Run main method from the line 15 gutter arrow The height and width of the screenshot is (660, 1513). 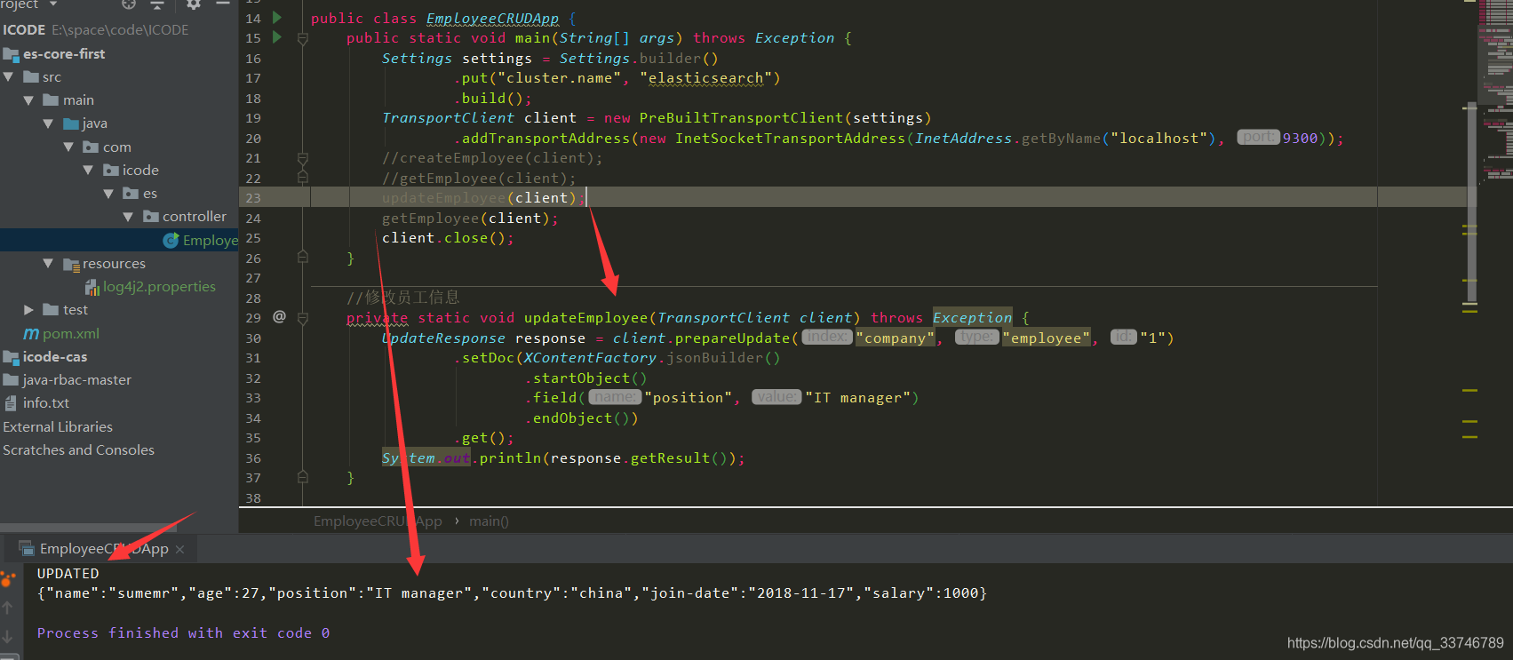pyautogui.click(x=277, y=37)
